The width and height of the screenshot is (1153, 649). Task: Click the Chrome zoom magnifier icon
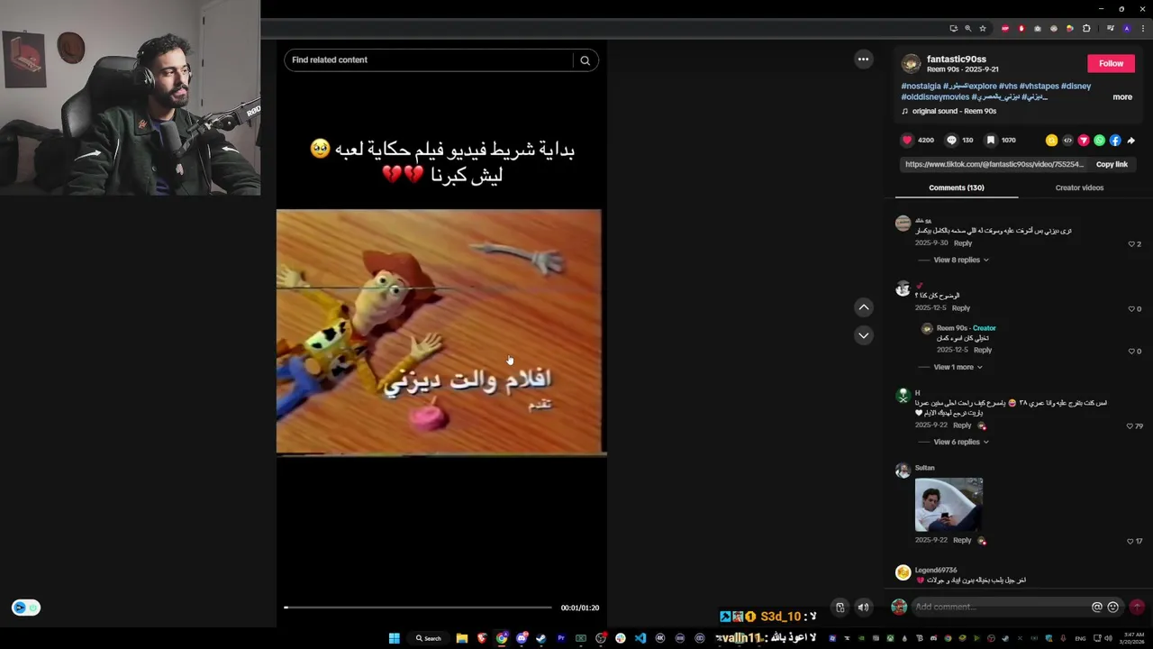click(x=968, y=28)
